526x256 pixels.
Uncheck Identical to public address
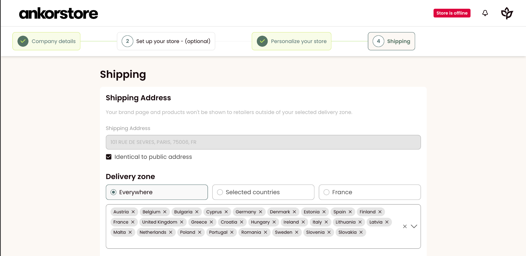pyautogui.click(x=109, y=157)
